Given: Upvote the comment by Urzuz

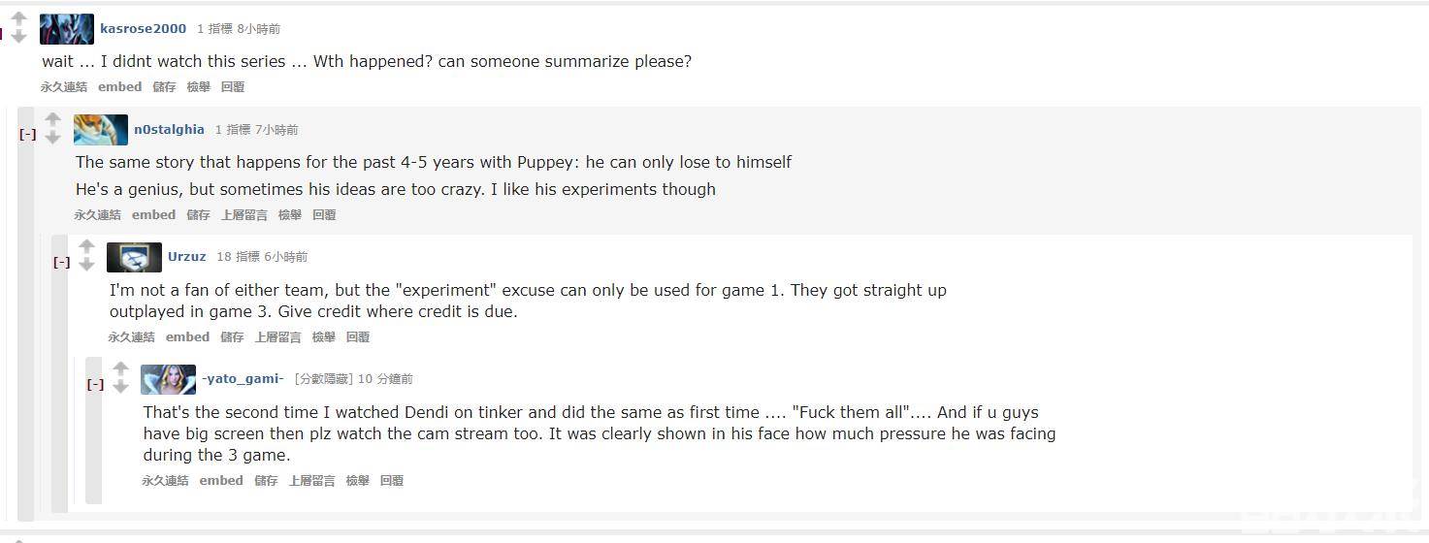Looking at the screenshot, I should click(86, 246).
